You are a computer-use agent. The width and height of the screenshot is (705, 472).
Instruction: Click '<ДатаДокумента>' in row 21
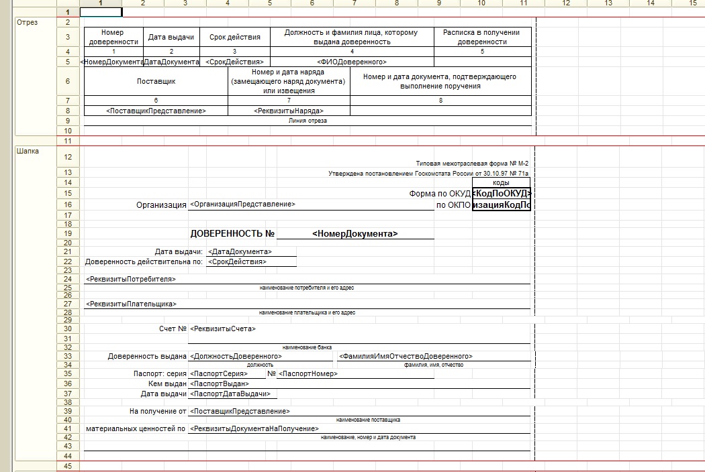point(240,252)
